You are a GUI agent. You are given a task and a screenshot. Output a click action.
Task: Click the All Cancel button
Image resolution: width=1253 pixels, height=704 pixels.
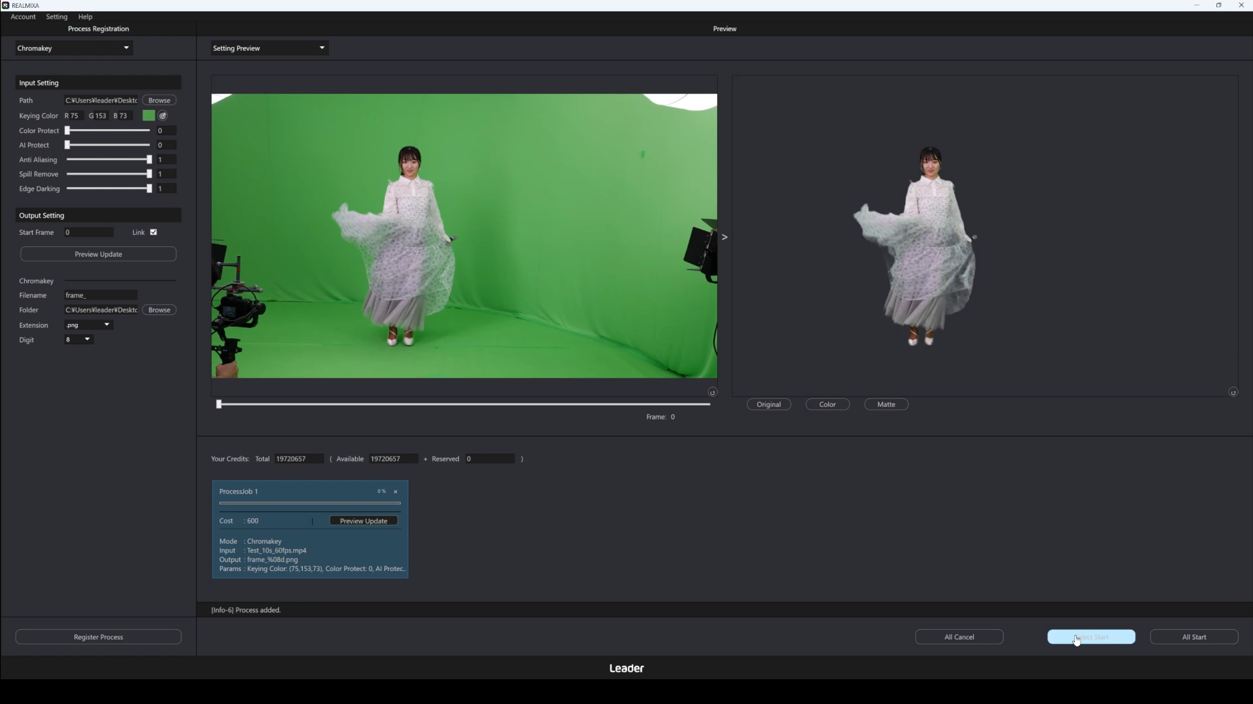(x=959, y=637)
